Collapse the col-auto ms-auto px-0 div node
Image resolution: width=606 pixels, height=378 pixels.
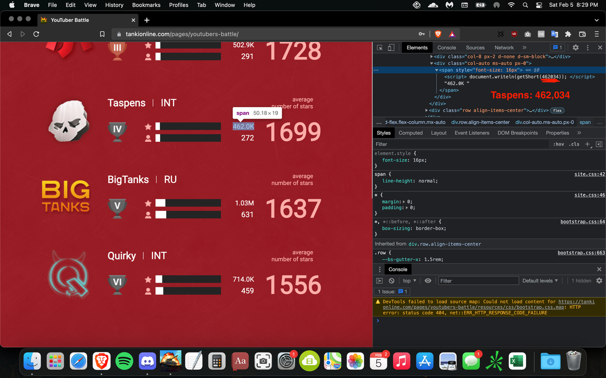tap(432, 63)
